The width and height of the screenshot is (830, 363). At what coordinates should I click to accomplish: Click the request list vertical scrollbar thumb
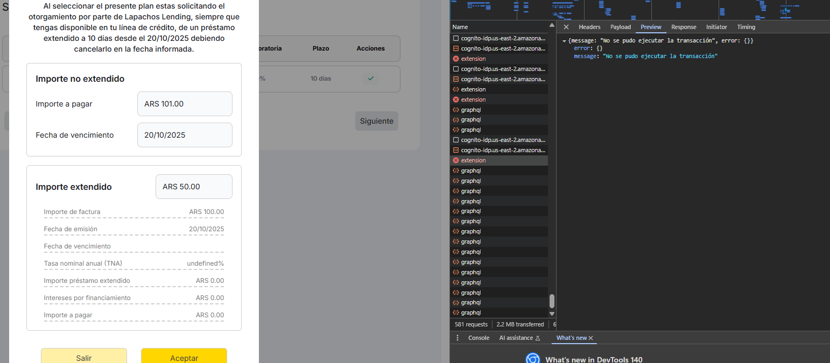(x=552, y=301)
